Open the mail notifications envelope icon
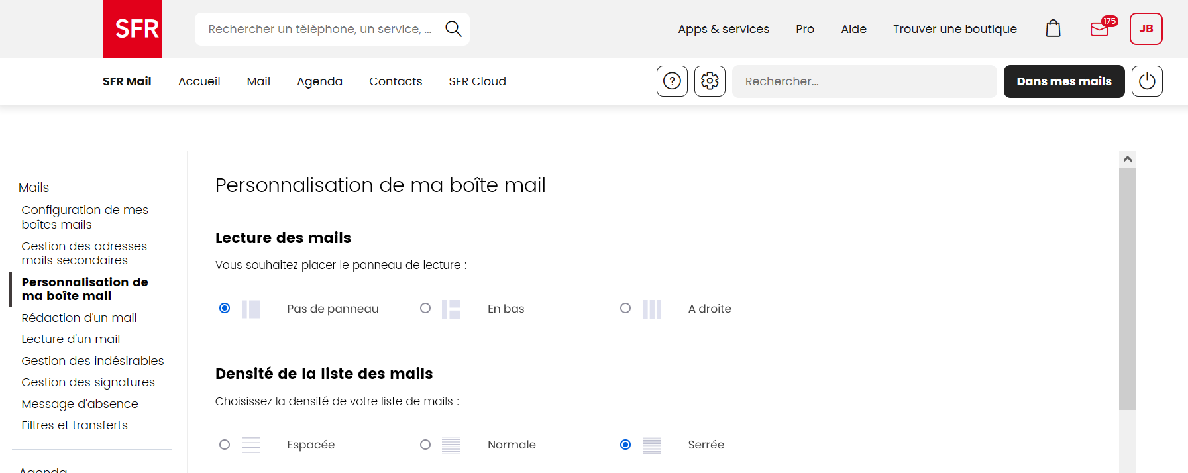This screenshot has height=473, width=1188. tap(1100, 29)
